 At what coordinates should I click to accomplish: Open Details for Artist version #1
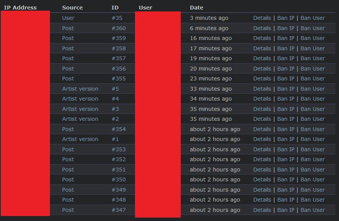pos(262,139)
